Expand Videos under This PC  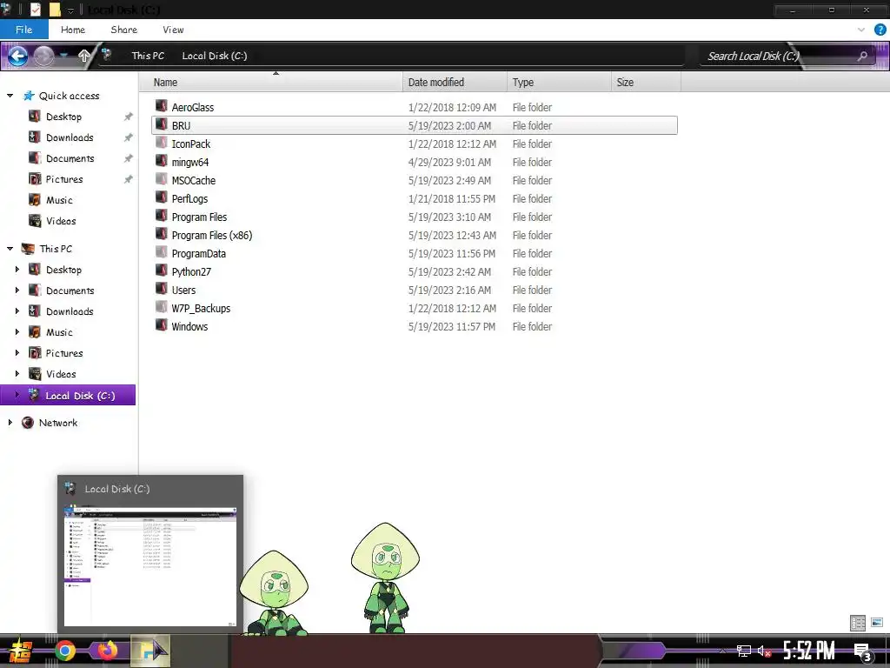(17, 374)
